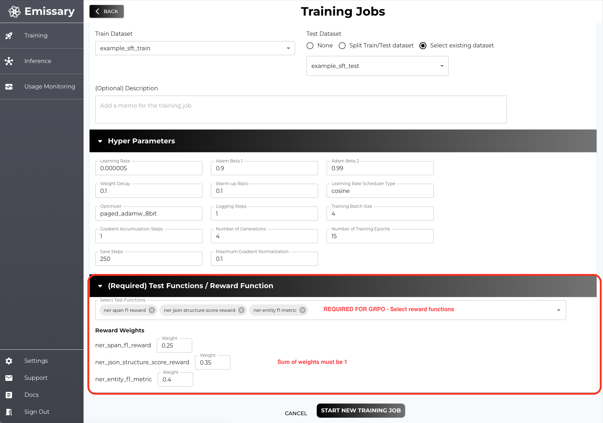Click the Learning Rate input field
The image size is (603, 423).
pyautogui.click(x=149, y=168)
